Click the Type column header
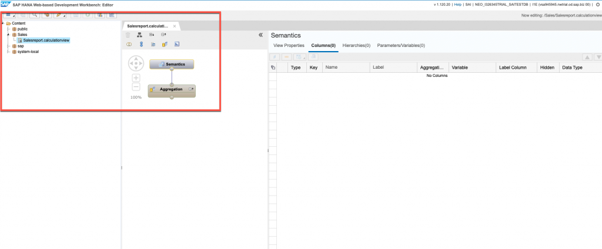602x249 pixels. [x=296, y=68]
